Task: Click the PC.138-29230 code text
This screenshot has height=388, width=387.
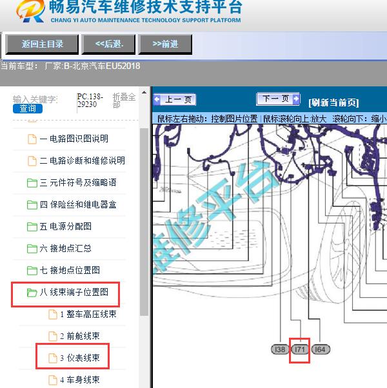Action: 90,101
